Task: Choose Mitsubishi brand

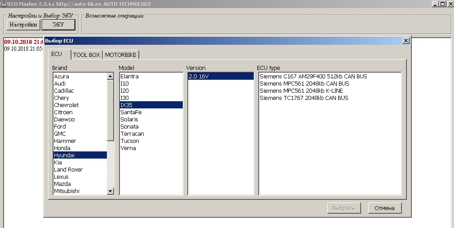Action: click(x=80, y=191)
